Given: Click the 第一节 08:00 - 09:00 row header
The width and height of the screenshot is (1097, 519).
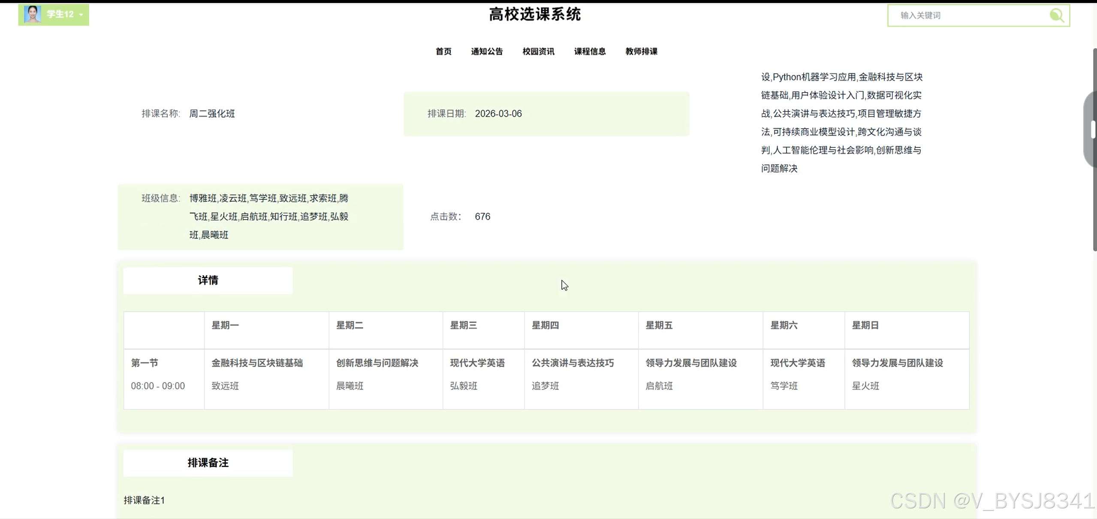Looking at the screenshot, I should (164, 379).
